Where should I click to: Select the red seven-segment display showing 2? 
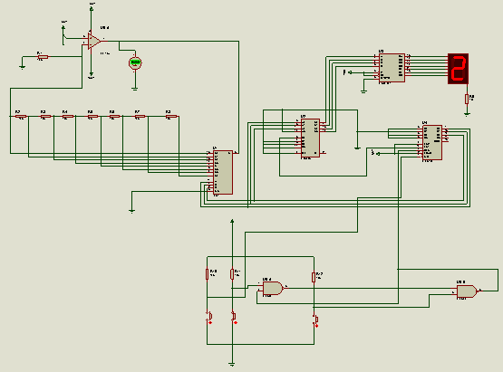[458, 69]
